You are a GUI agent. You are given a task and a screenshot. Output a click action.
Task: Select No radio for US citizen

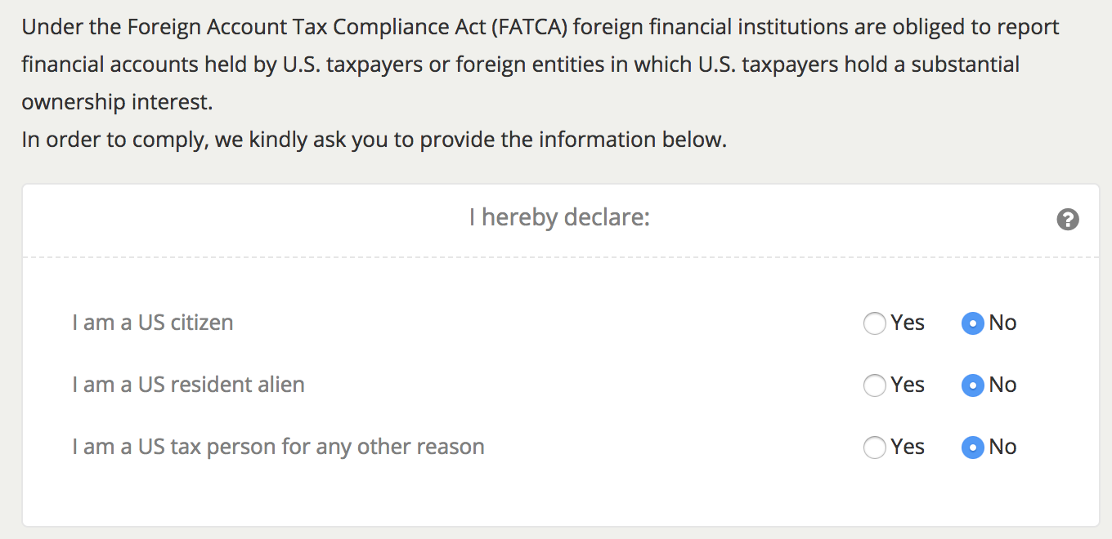(972, 323)
